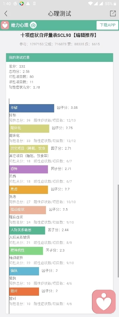Select the 给力心理 brand name link

[x=20, y=25]
